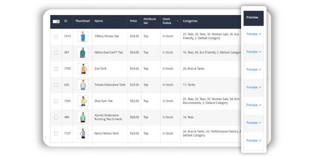Click the $39.00 price cell
This screenshot has width=314, height=156.
pyautogui.click(x=134, y=134)
